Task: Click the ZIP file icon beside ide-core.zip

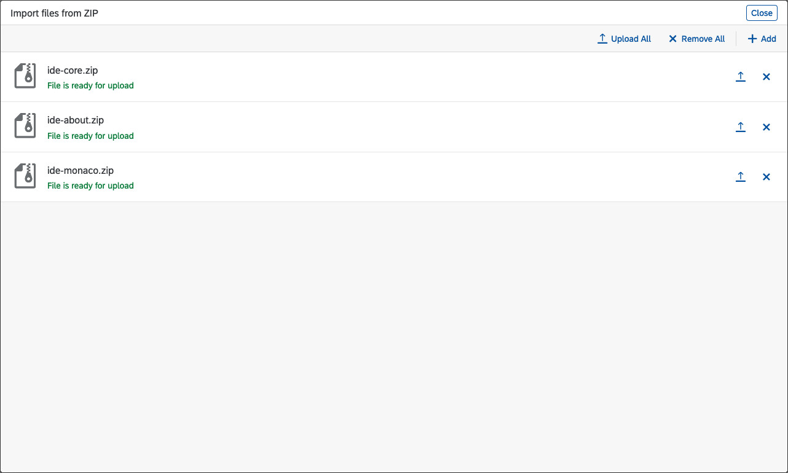Action: 25,76
